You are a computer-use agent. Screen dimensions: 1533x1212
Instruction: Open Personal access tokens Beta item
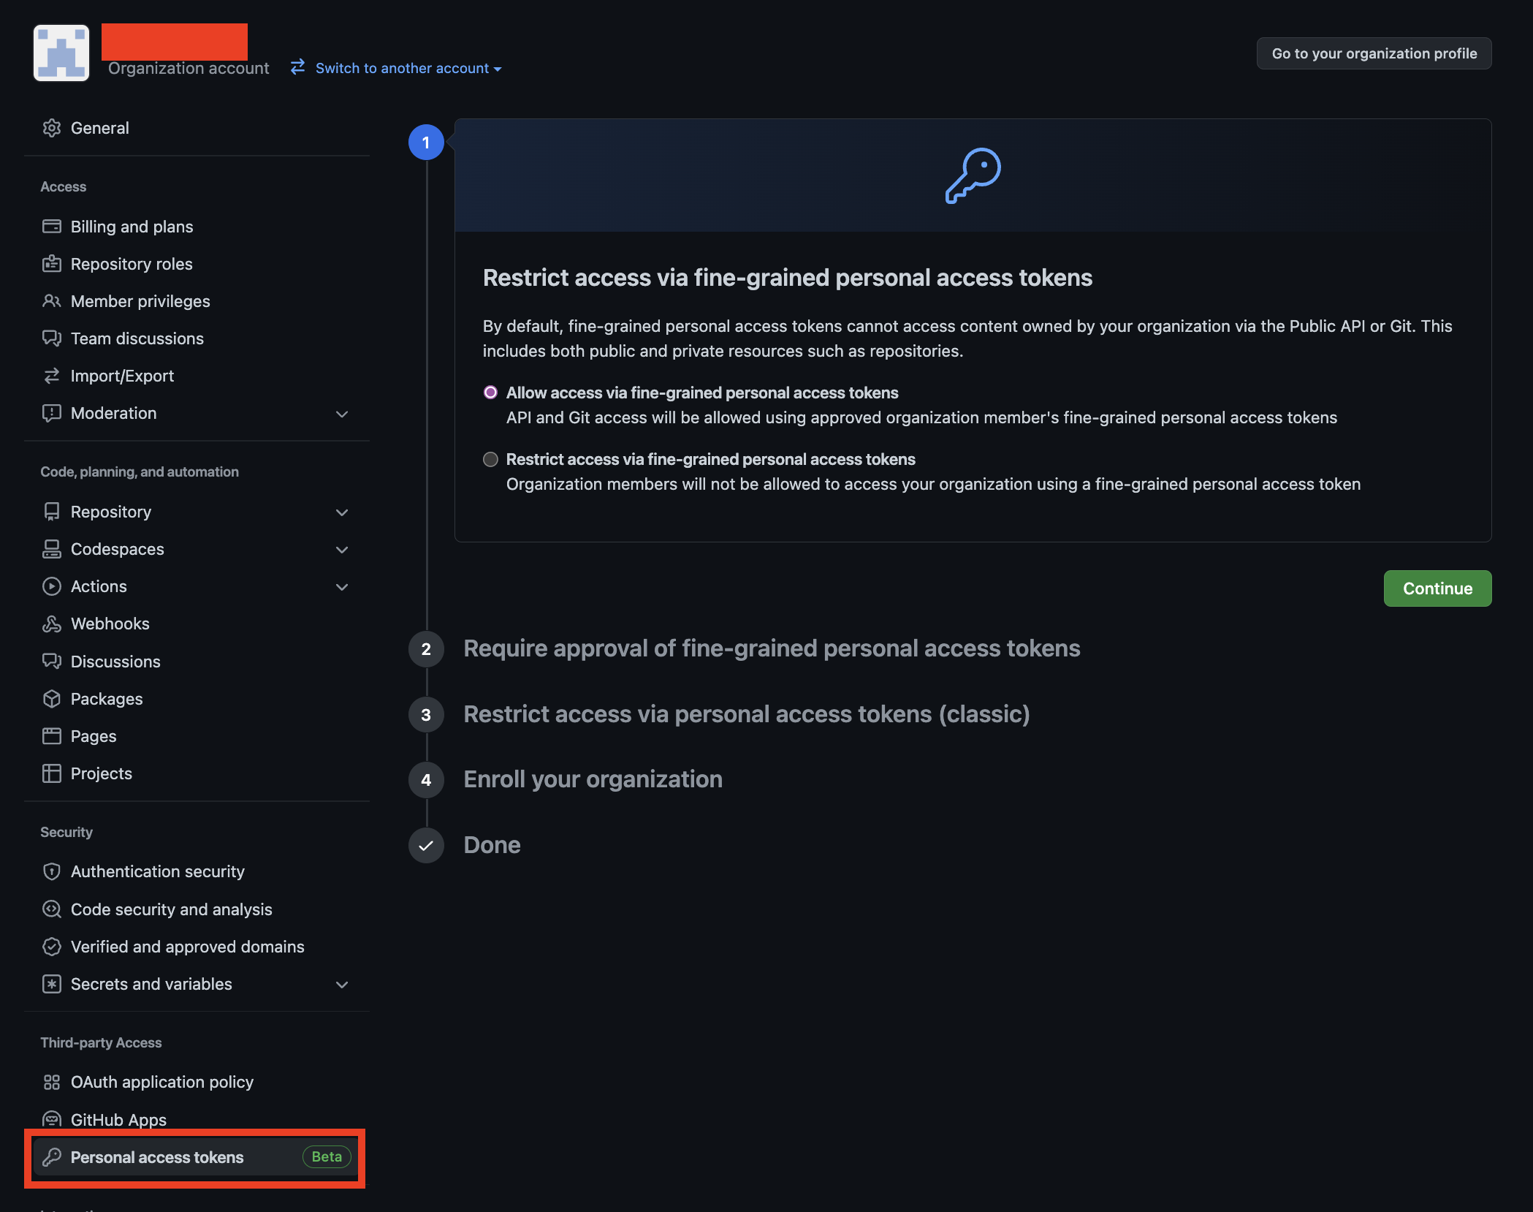(x=157, y=1157)
